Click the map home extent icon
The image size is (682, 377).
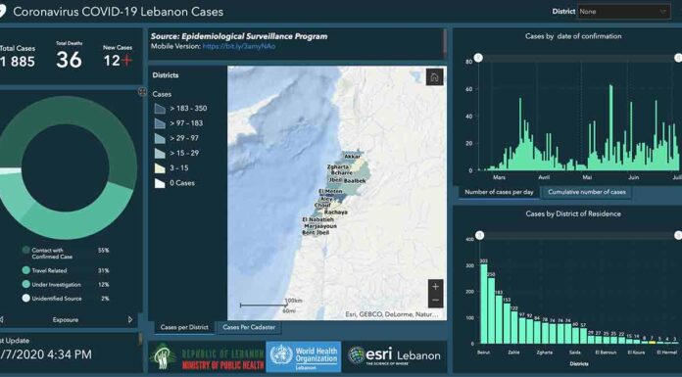point(434,77)
